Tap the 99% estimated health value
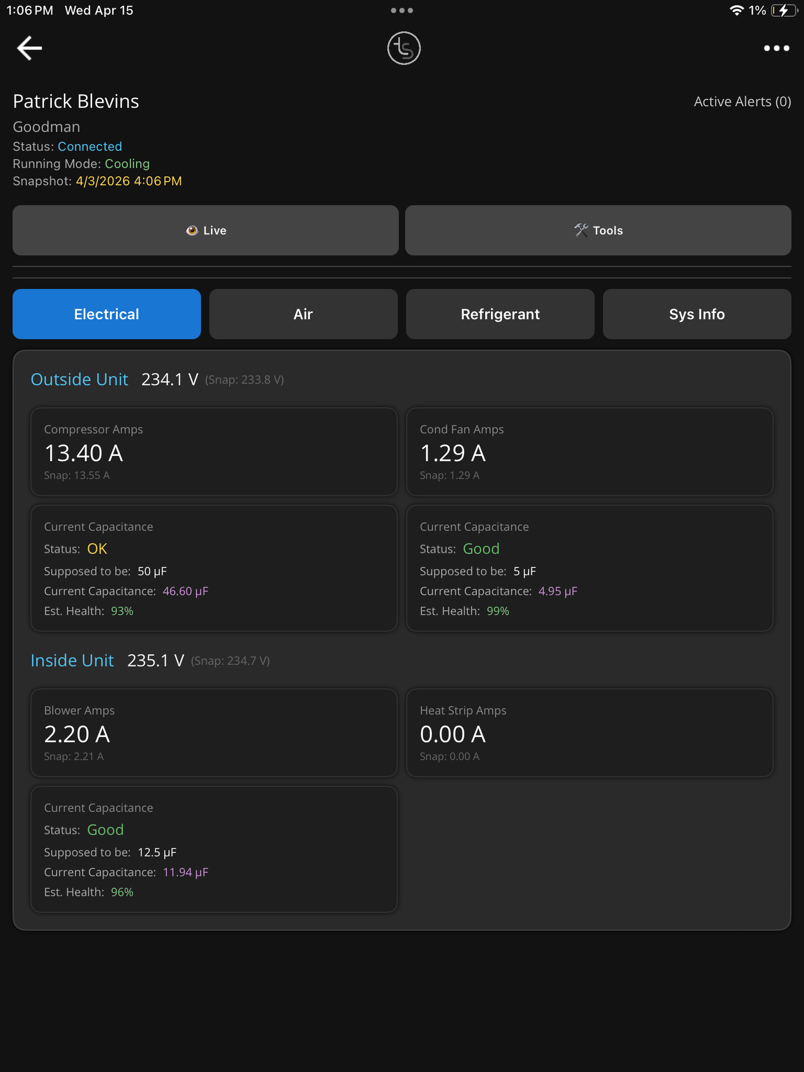Screen dimensions: 804x1072 pos(498,611)
